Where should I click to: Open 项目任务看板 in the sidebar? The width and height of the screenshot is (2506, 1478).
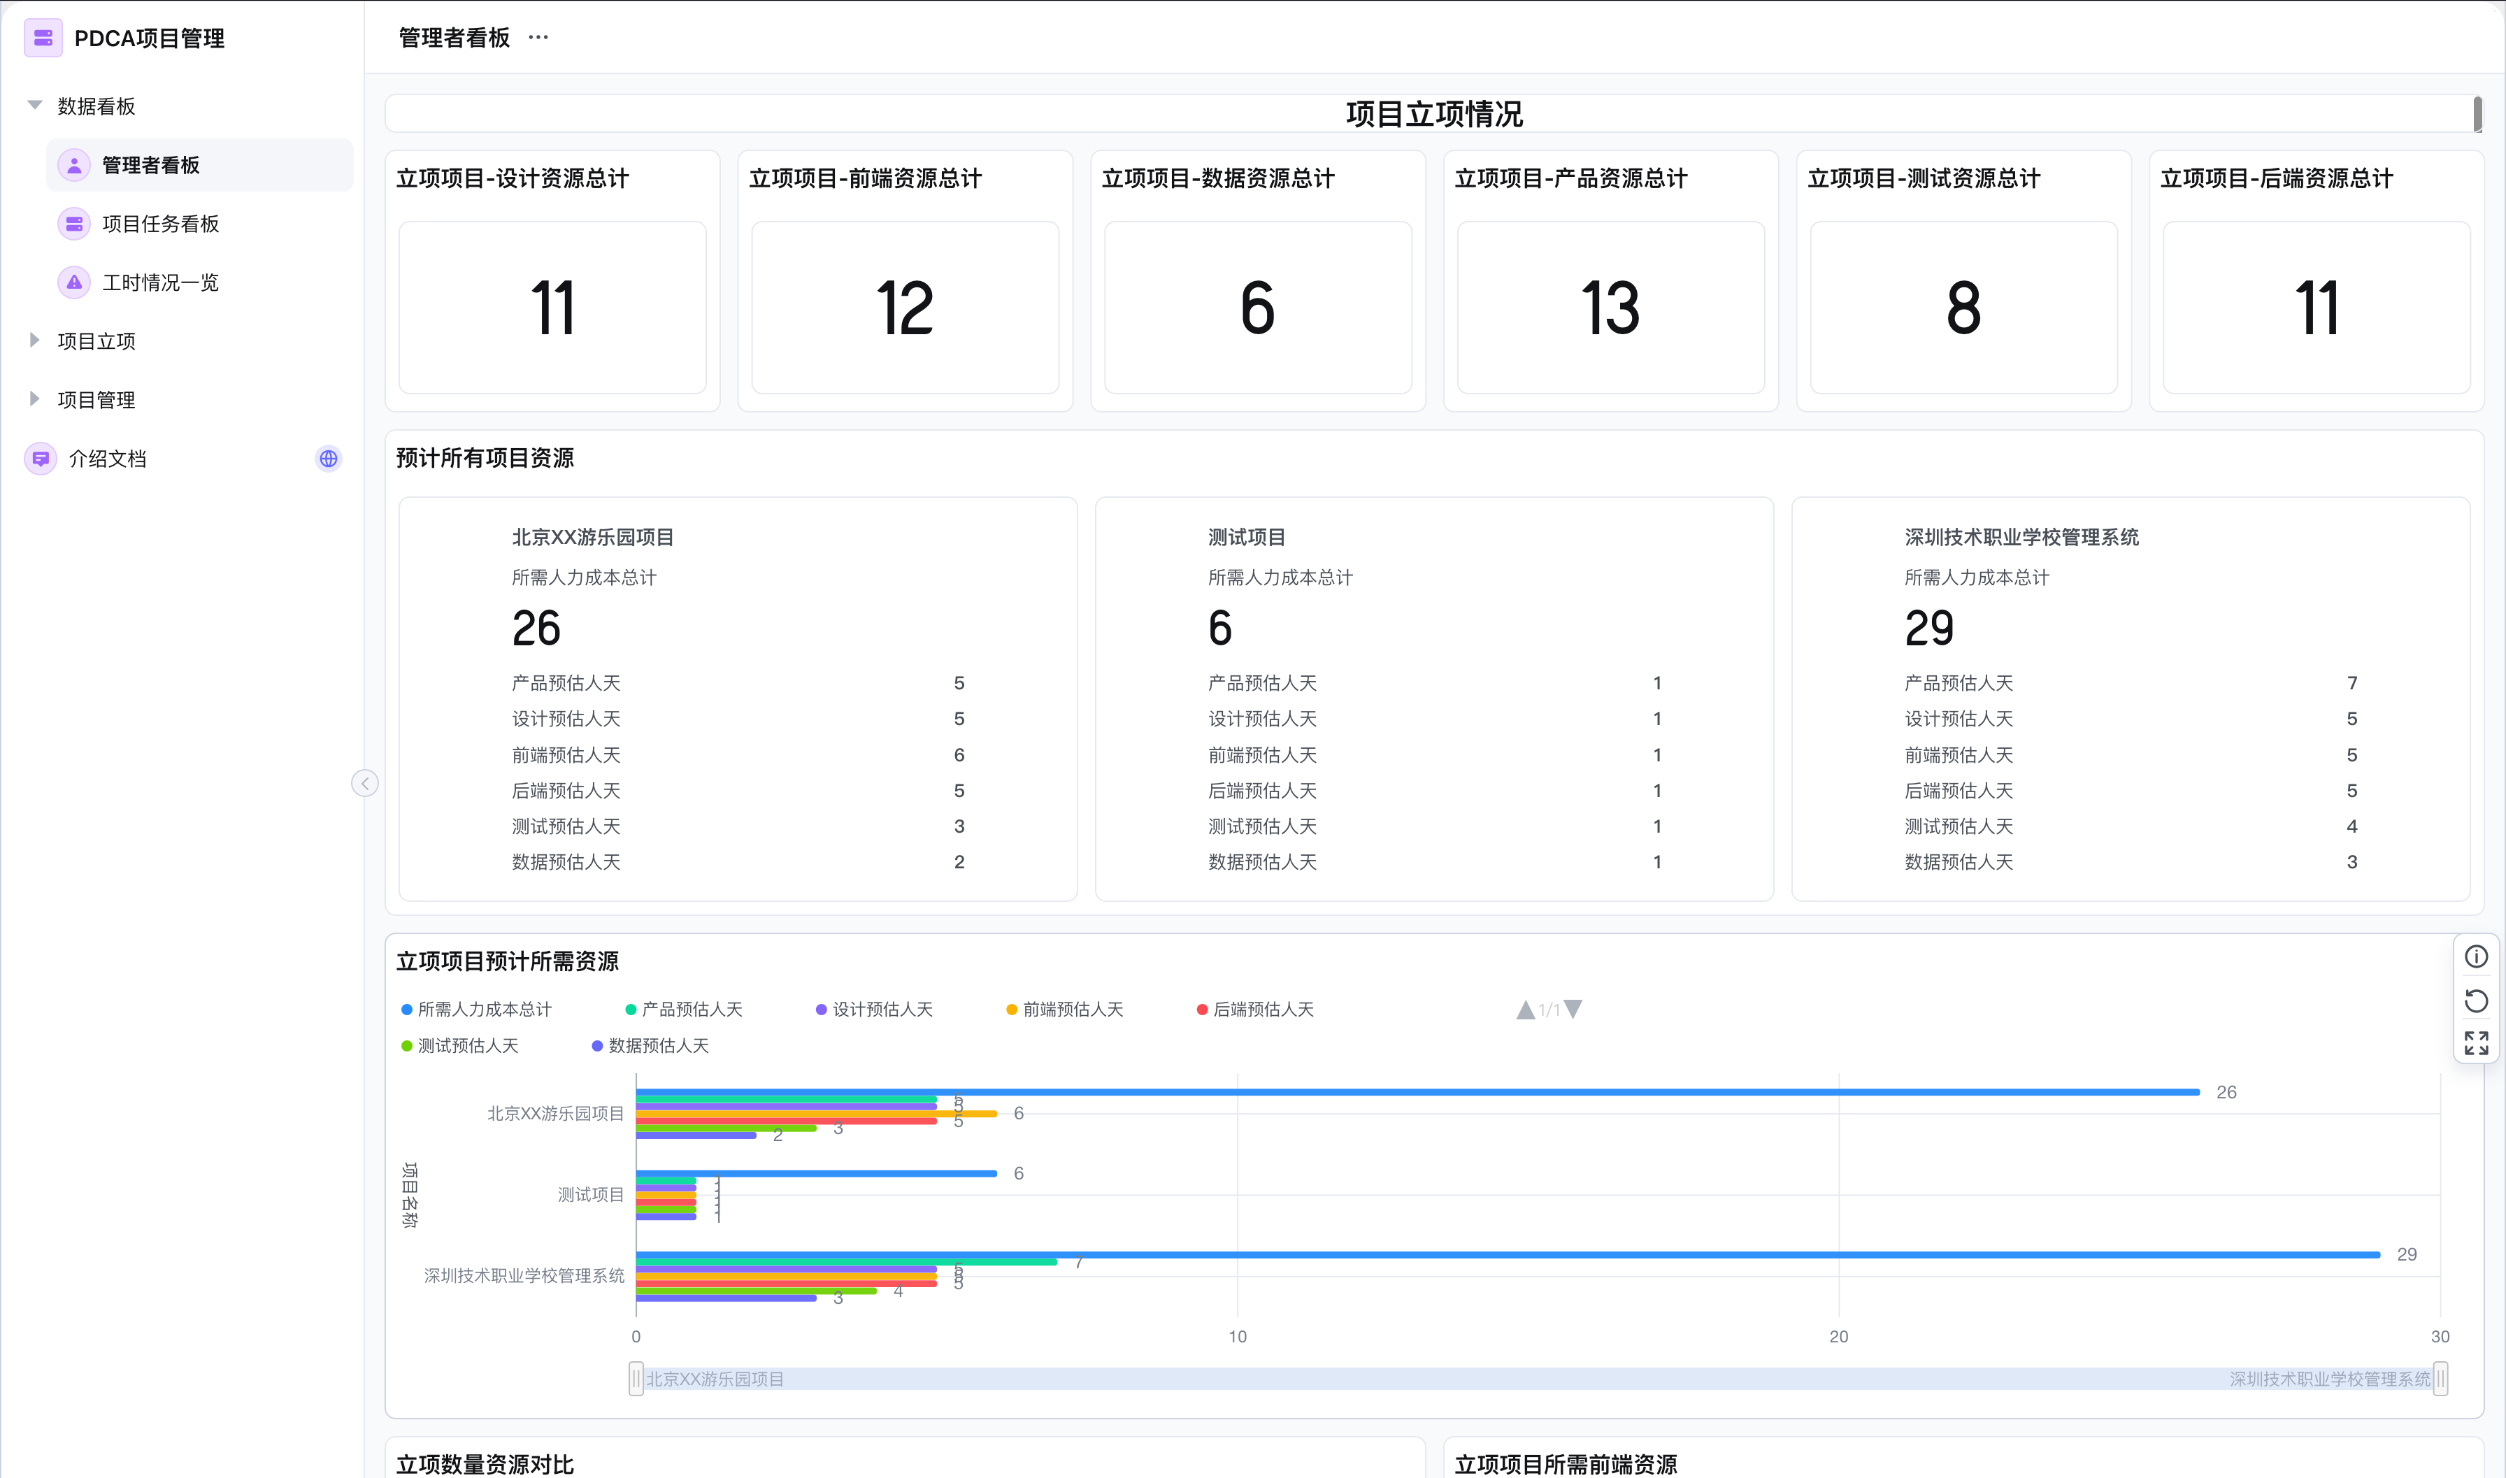tap(199, 224)
